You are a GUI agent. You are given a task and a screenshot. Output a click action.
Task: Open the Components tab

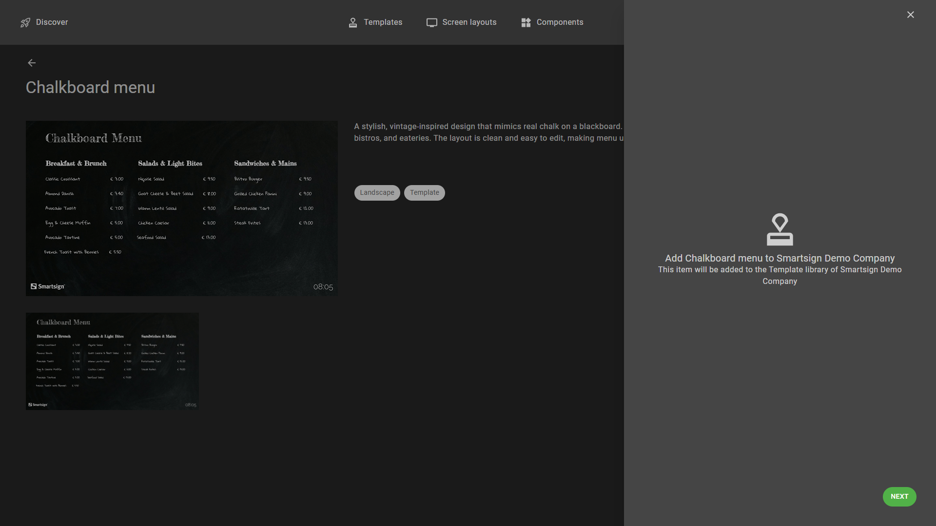coord(560,22)
